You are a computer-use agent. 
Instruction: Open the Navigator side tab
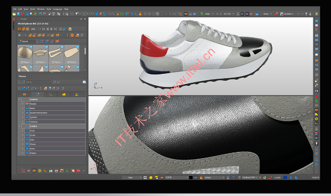click(13, 25)
